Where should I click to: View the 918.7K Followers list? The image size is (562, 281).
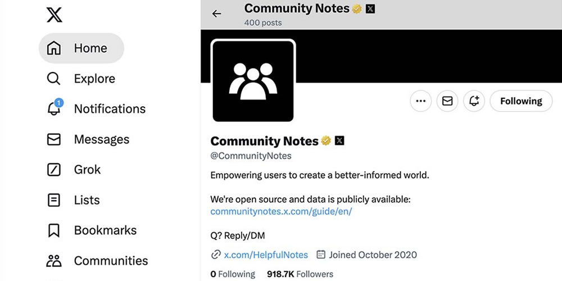[300, 274]
